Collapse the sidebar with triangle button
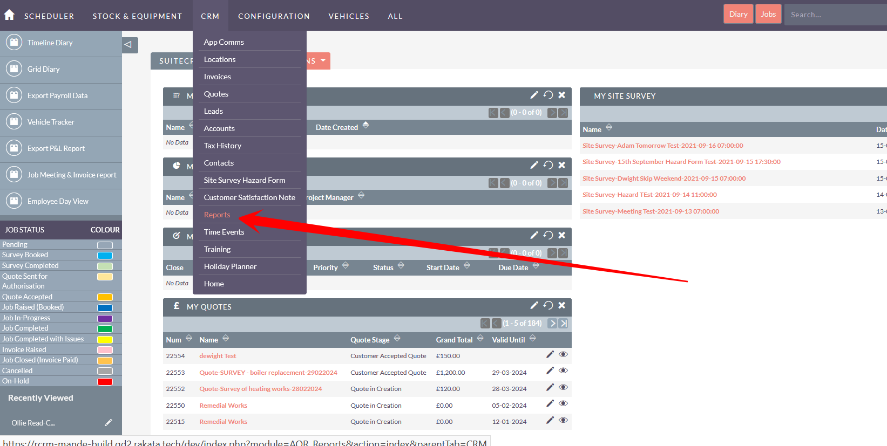 (x=130, y=45)
